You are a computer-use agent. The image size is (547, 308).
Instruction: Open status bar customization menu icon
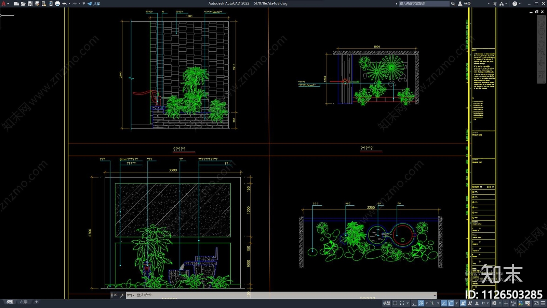pos(543,303)
